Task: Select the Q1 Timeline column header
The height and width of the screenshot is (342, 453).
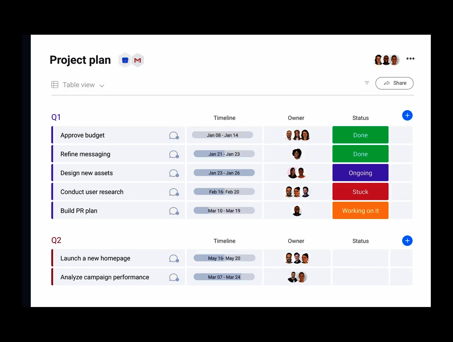Action: [224, 118]
